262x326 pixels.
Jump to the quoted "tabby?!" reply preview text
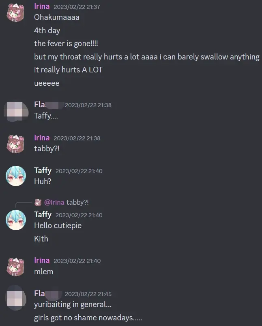click(77, 202)
